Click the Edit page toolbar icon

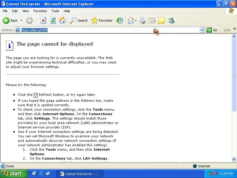[x=152, y=20]
